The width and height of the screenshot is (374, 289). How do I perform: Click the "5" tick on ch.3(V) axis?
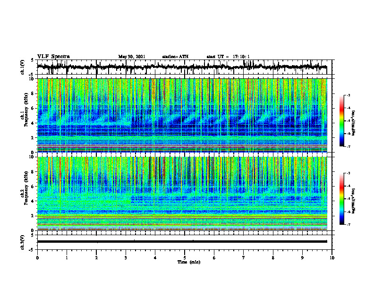(x=32, y=236)
